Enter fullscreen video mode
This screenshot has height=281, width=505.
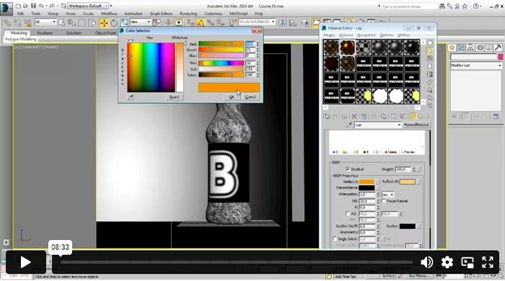[x=488, y=262]
